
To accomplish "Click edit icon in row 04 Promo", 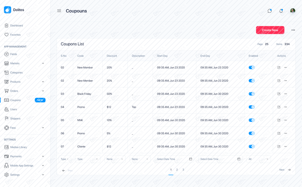I will click(279, 107).
